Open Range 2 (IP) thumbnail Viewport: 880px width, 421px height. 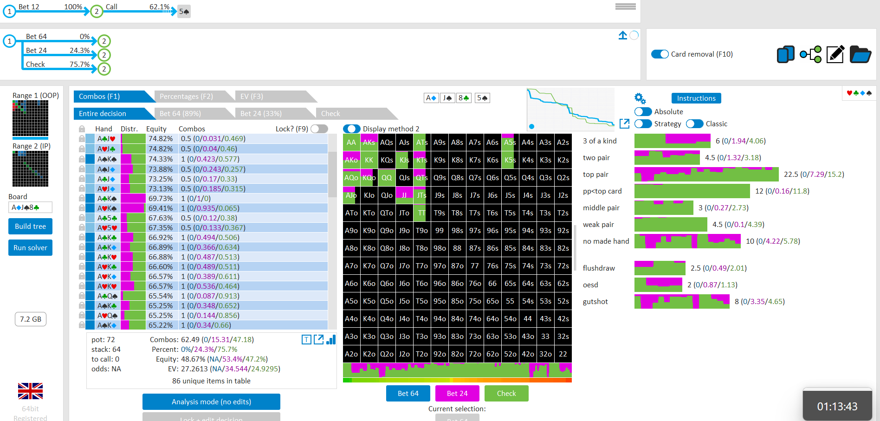pos(31,169)
